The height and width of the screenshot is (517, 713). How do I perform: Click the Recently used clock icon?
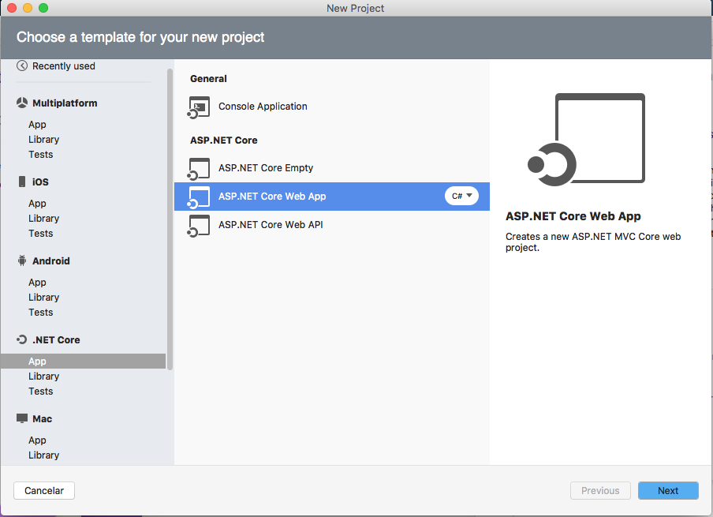22,66
